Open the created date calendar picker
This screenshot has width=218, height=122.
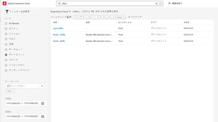tap(43, 103)
